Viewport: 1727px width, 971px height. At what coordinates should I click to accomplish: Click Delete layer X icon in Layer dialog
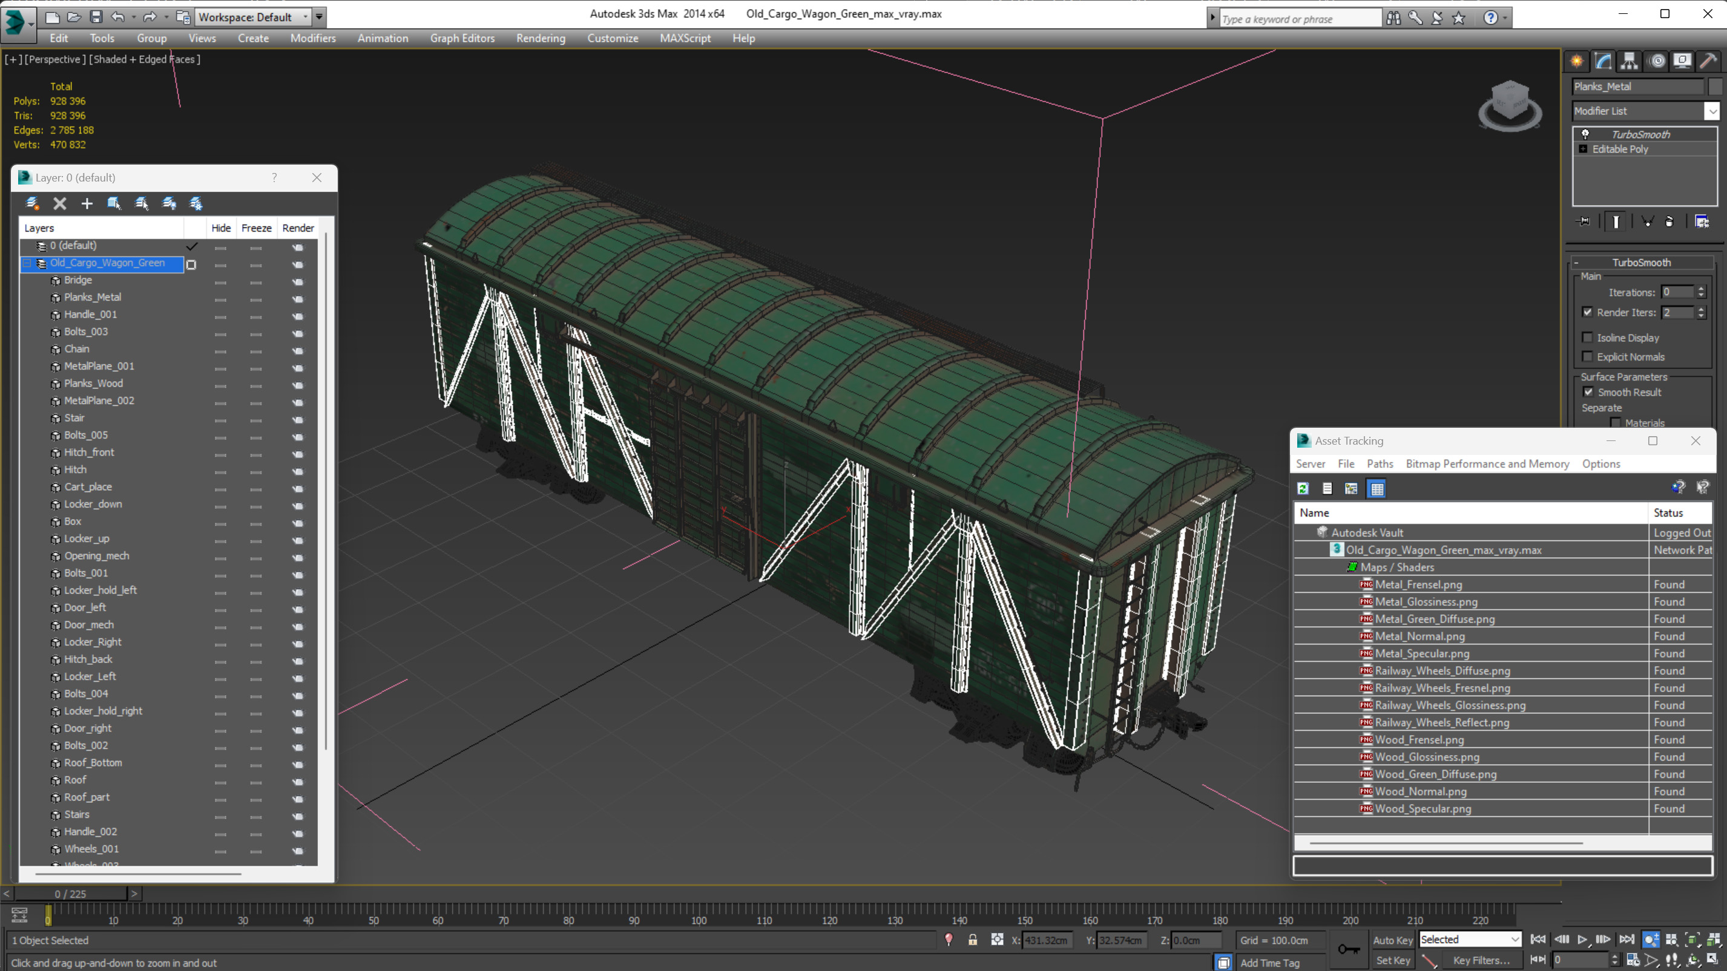60,203
